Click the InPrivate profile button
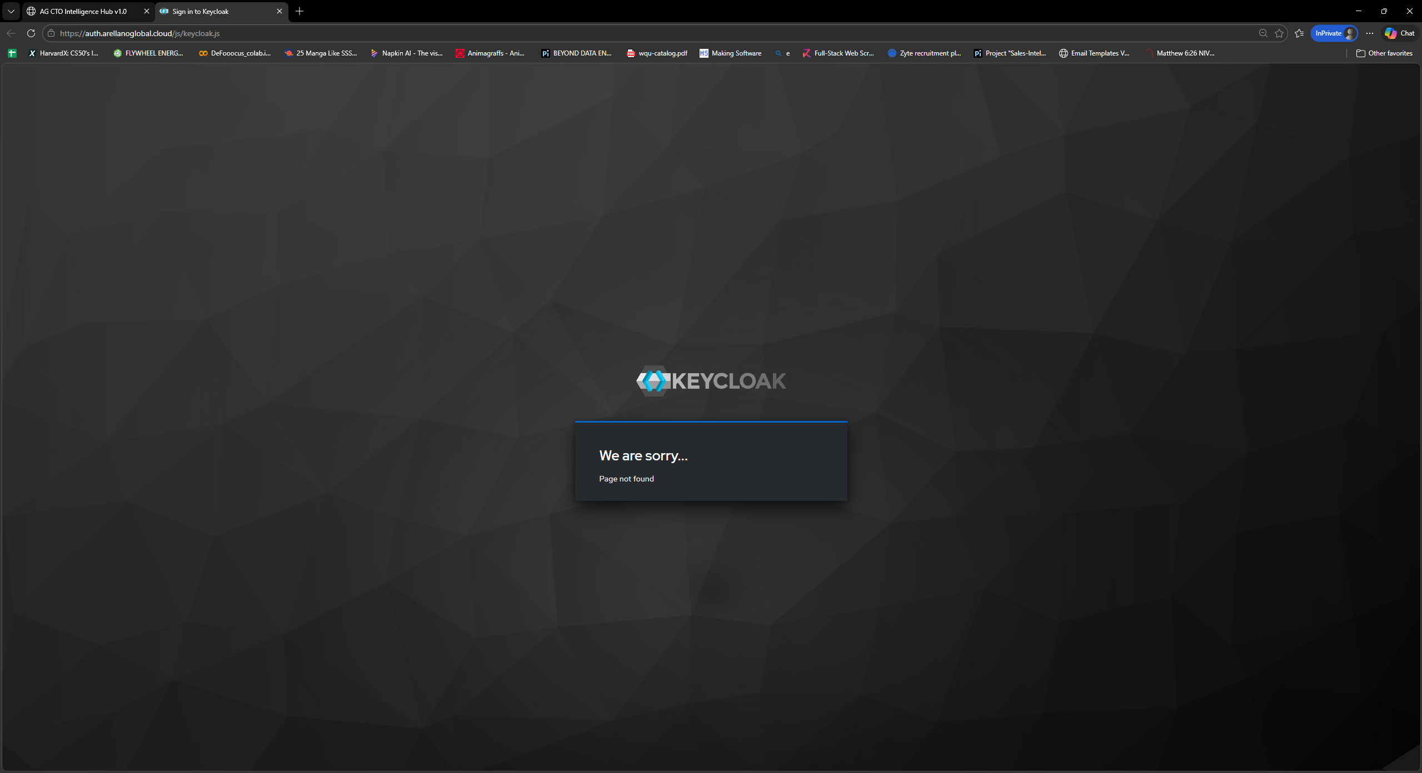The image size is (1422, 773). click(1334, 33)
